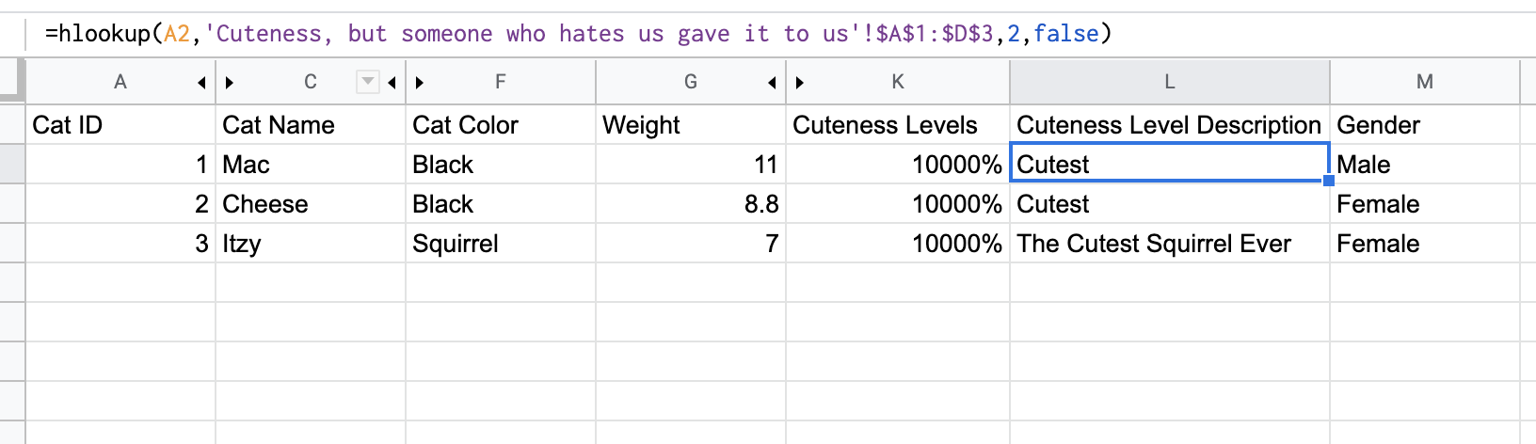Select column K header letter
The height and width of the screenshot is (444, 1536).
(x=898, y=82)
